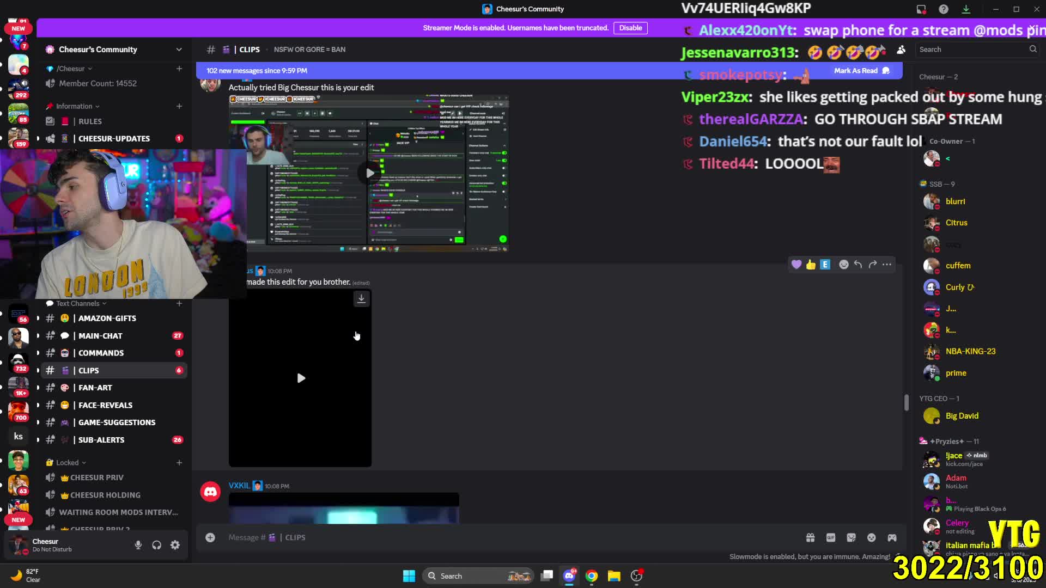
Task: Collapse the Locked category
Action: 67,463
